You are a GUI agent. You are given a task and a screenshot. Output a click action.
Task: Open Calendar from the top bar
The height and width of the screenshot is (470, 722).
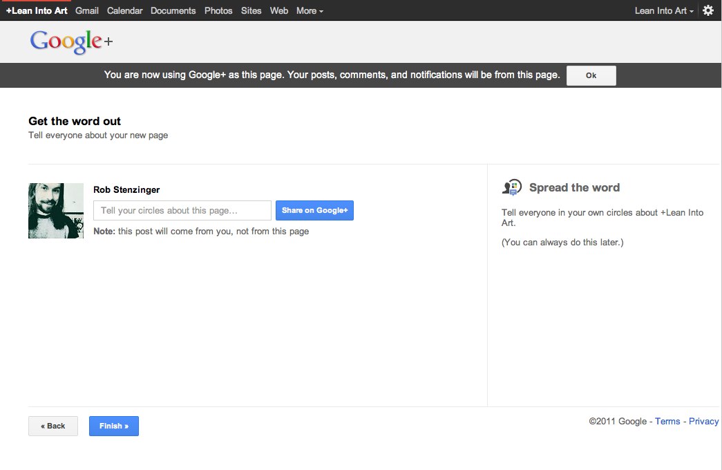125,10
